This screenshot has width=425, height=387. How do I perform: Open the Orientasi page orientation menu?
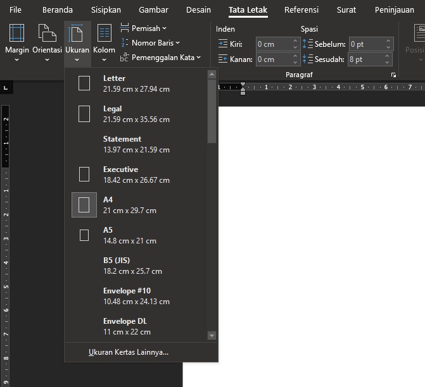[x=47, y=42]
